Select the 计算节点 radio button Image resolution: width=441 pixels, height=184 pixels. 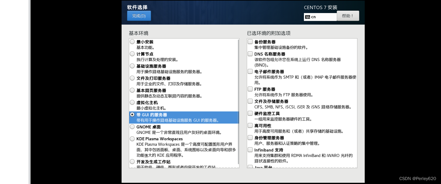[x=132, y=54]
